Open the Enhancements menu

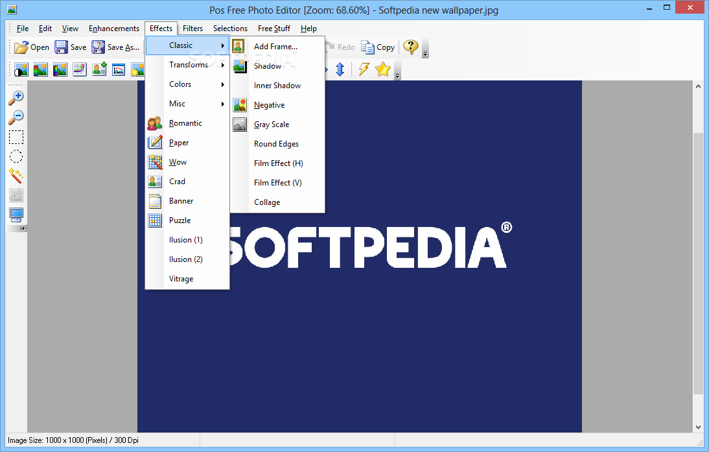114,29
